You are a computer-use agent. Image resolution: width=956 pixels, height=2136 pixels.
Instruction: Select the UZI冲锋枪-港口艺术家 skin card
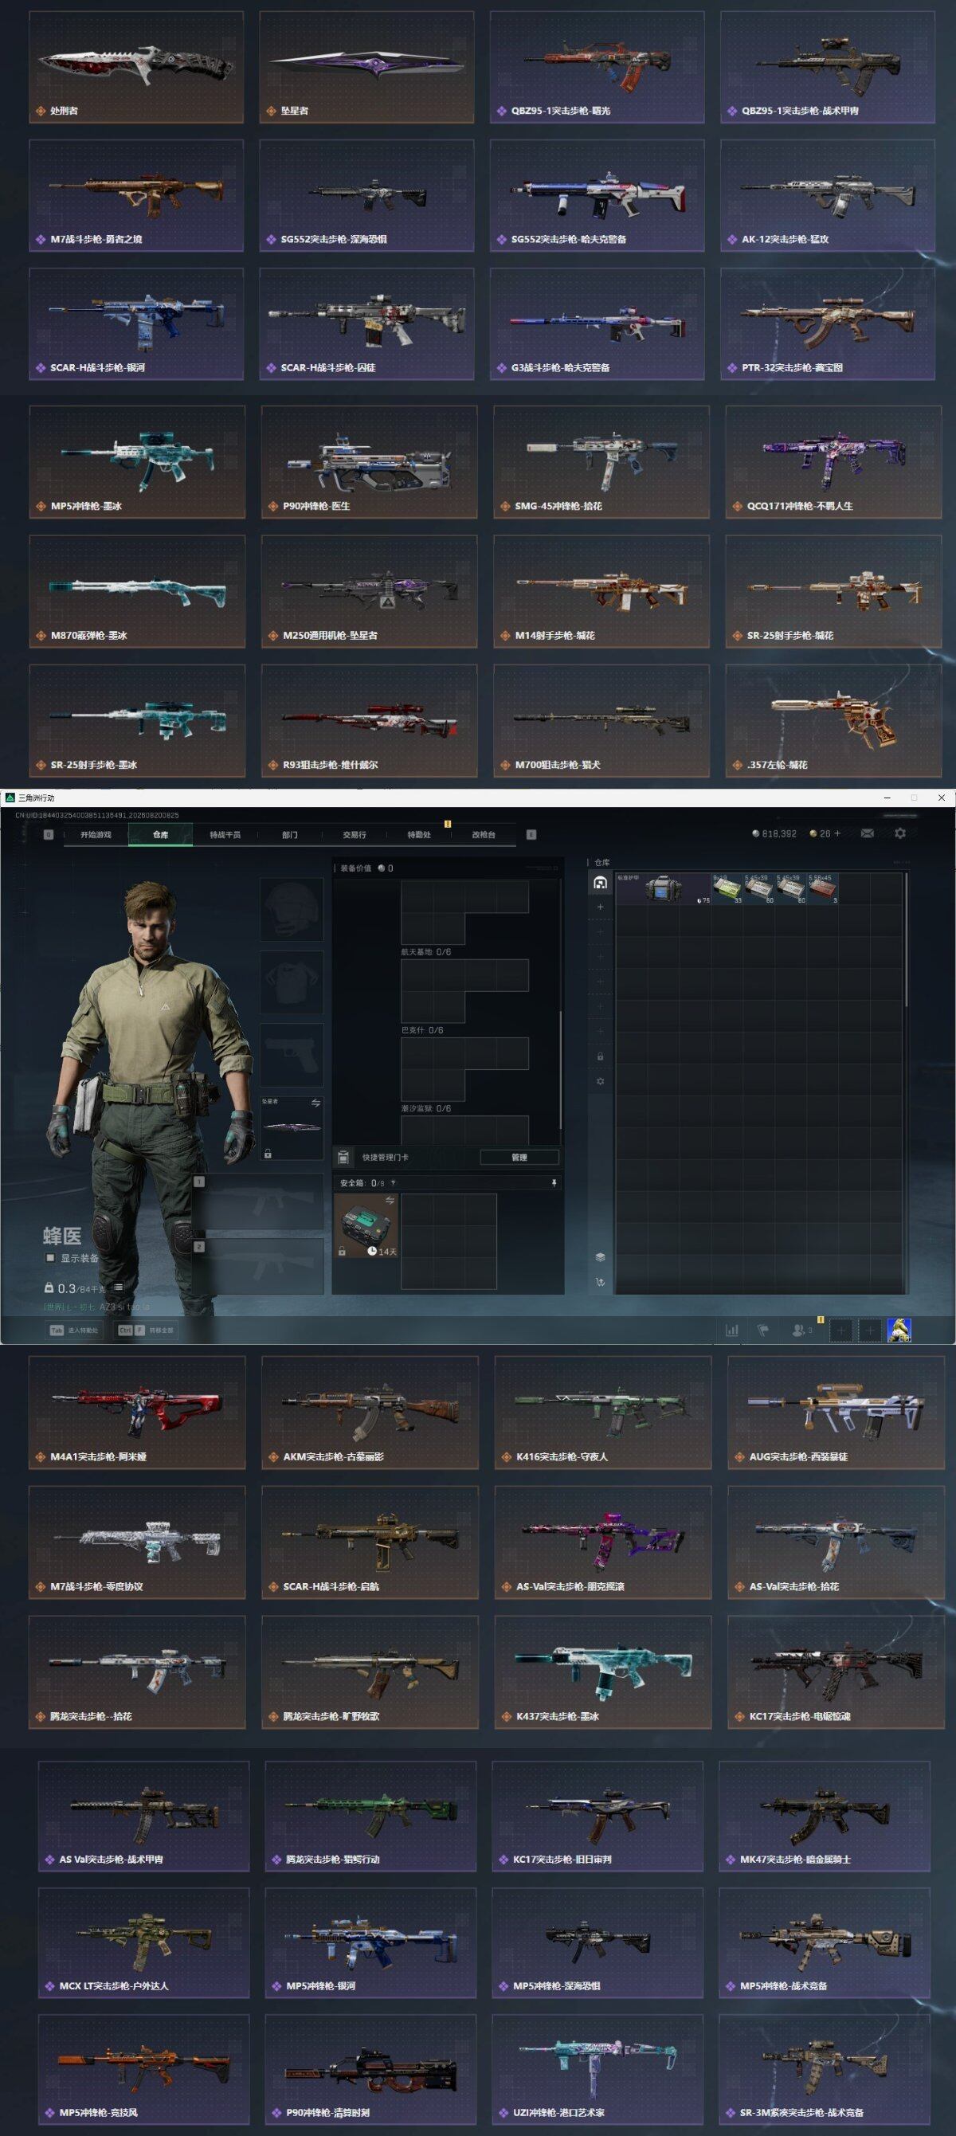tap(597, 2070)
